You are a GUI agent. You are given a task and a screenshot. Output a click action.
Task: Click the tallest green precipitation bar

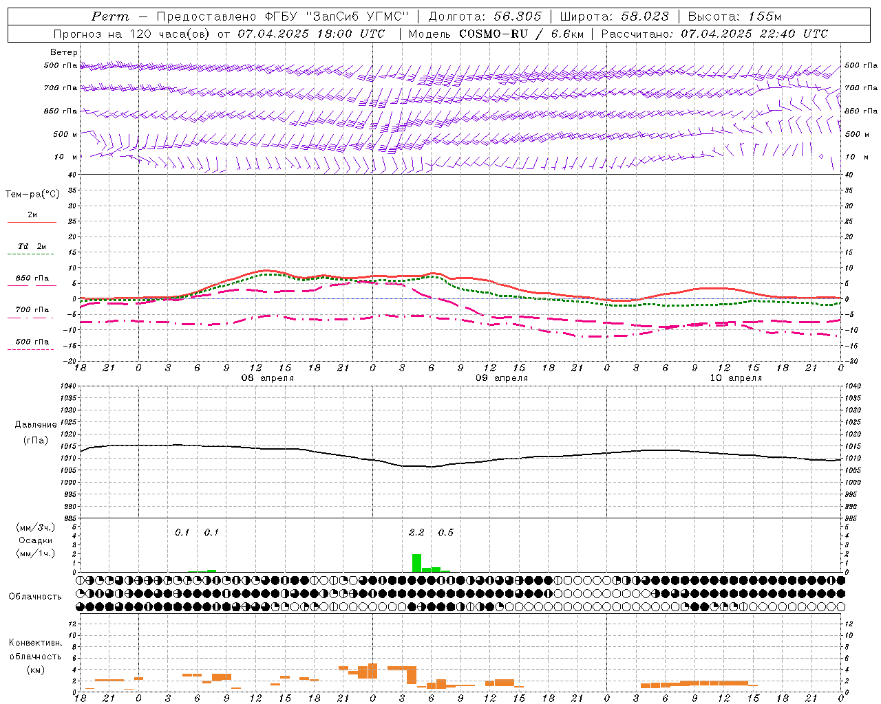(x=416, y=563)
